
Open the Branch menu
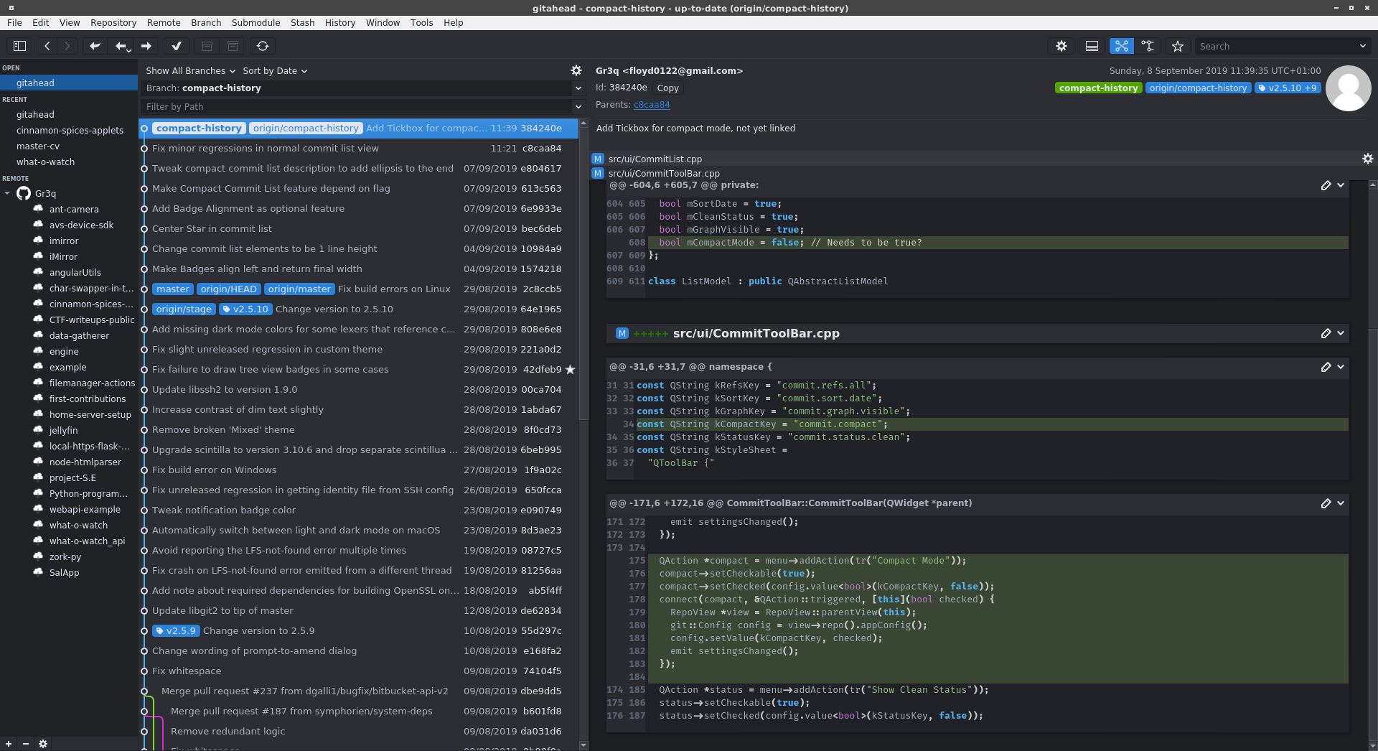[x=206, y=23]
